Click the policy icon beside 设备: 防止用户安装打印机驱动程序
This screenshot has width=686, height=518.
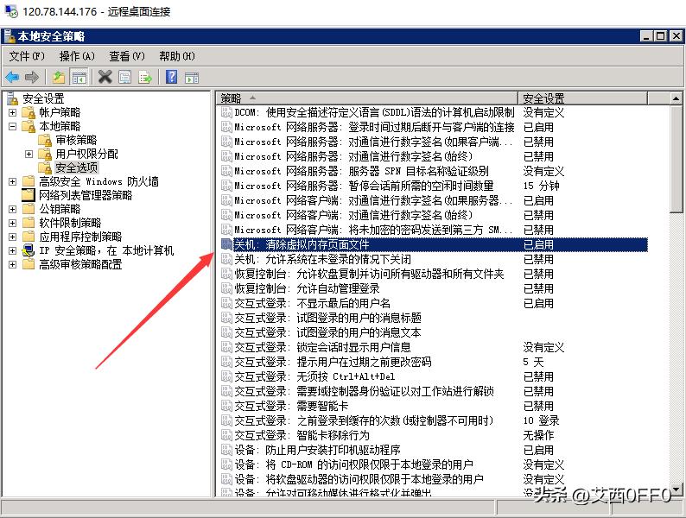(226, 450)
